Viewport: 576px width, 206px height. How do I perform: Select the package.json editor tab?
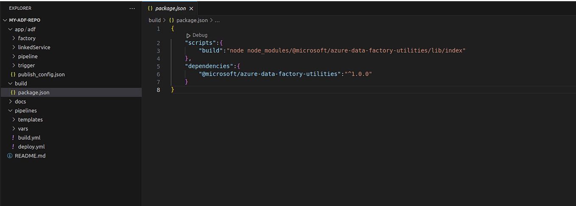pyautogui.click(x=170, y=8)
